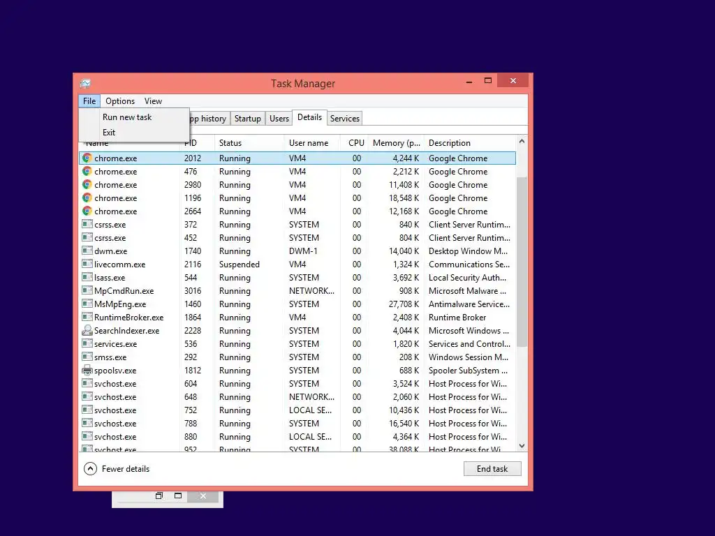This screenshot has height=536, width=715.
Task: Click the csrss.exe icon for PID 452
Action: pos(87,237)
